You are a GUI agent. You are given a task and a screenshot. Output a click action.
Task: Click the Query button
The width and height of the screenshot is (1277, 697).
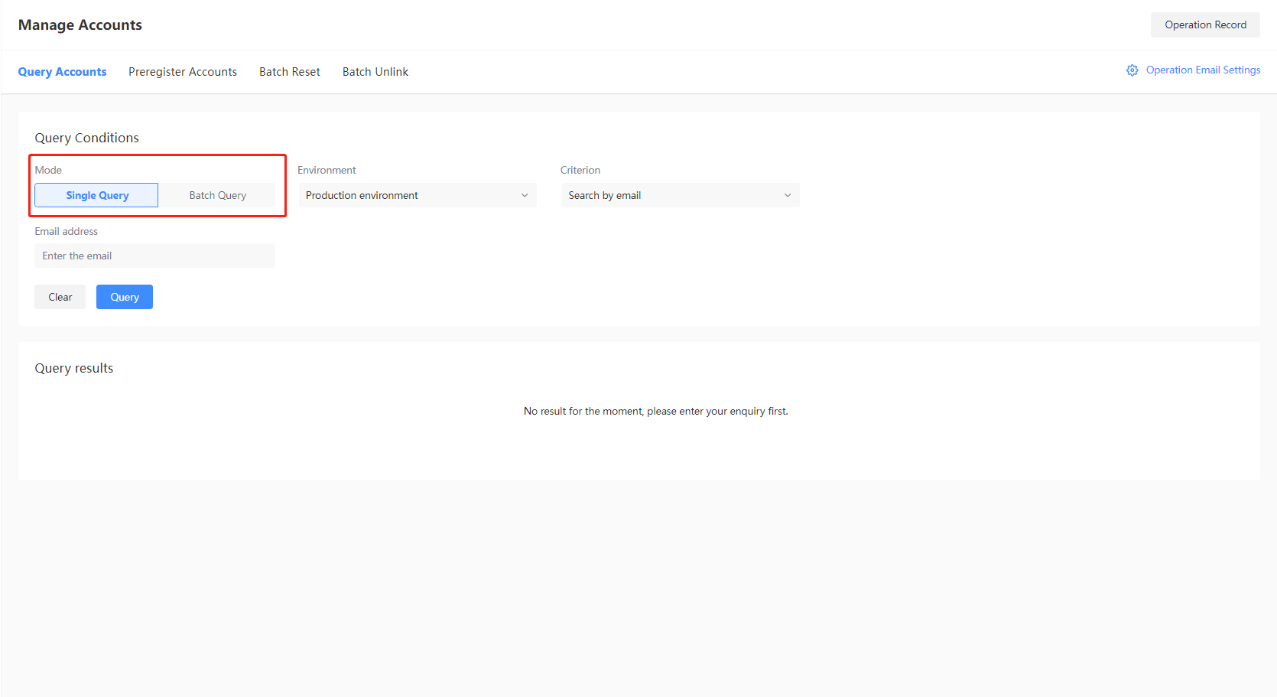[124, 297]
